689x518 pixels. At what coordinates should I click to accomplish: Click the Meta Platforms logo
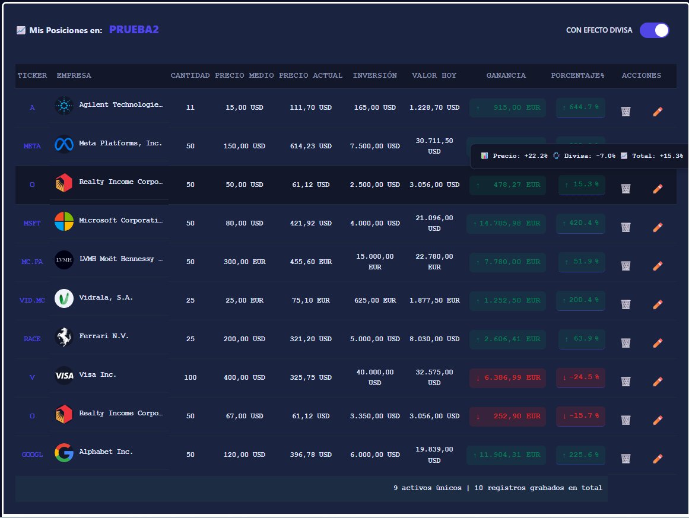63,144
